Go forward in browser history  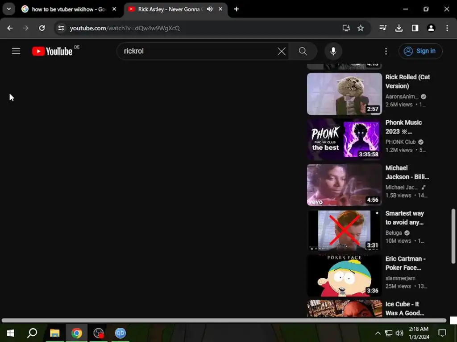pyautogui.click(x=26, y=28)
